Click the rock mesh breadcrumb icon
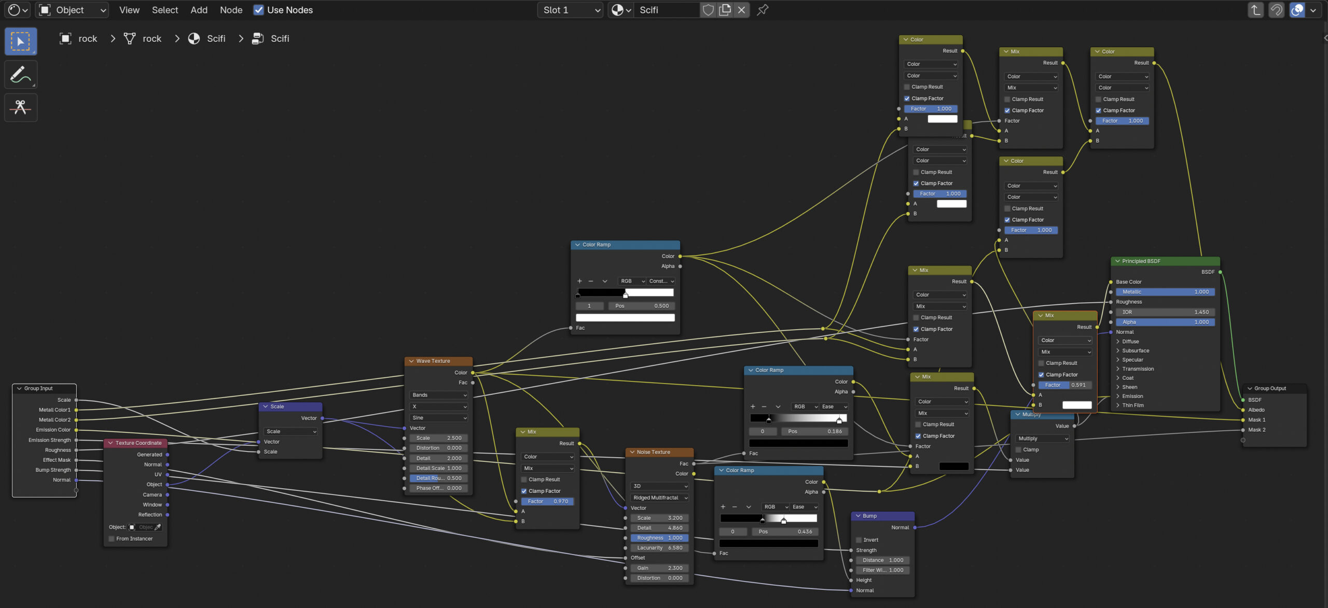1328x608 pixels. pyautogui.click(x=130, y=38)
